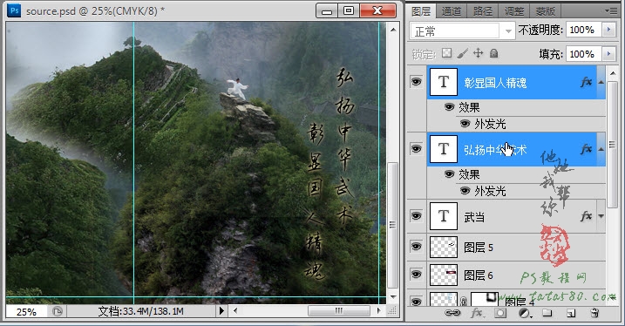
Task: Open the status bar info arrow menu
Action: tap(221, 311)
